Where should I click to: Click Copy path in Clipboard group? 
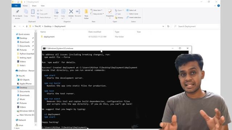pyautogui.click(x=42, y=14)
